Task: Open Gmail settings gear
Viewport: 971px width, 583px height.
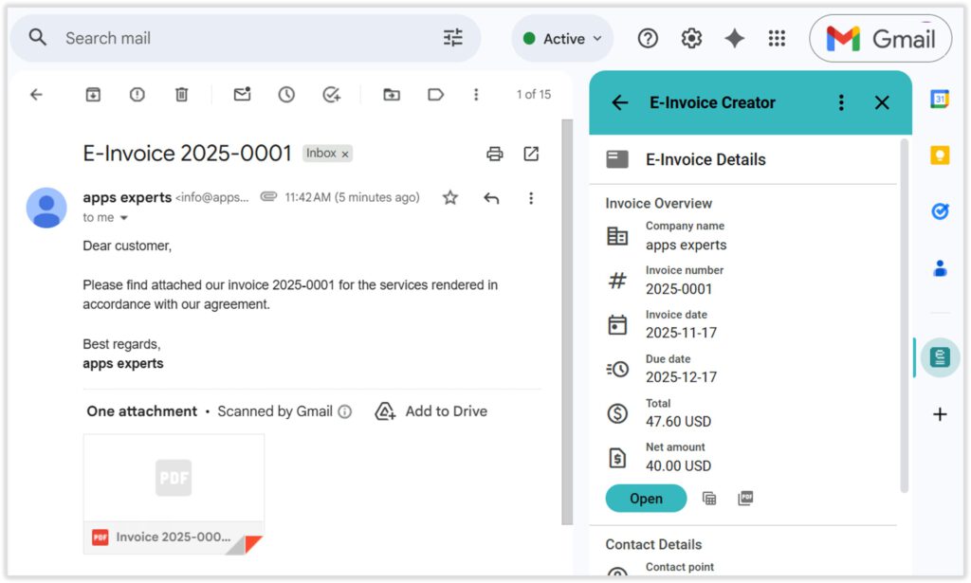Action: pos(691,38)
